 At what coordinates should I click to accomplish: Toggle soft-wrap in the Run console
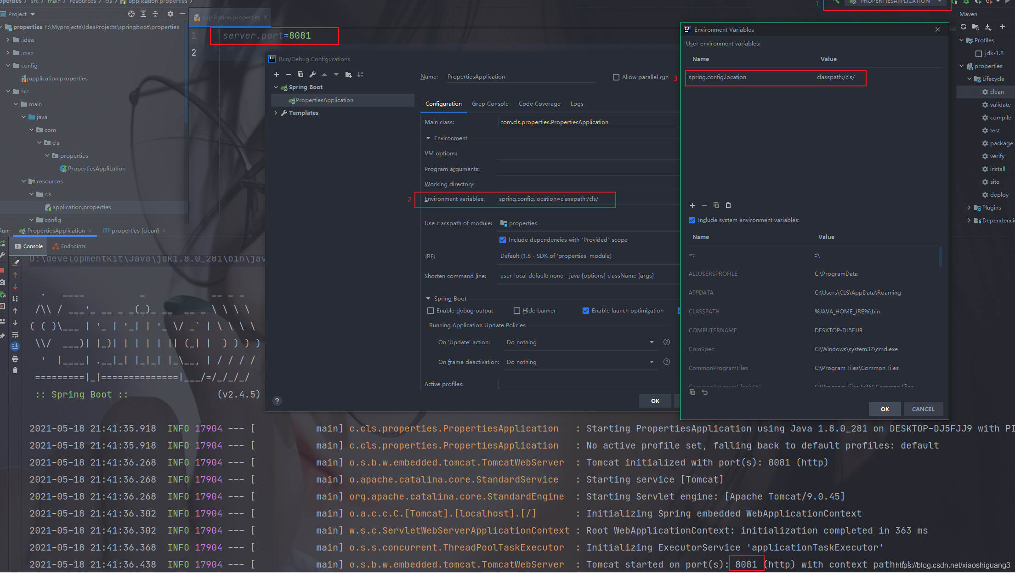tap(15, 335)
